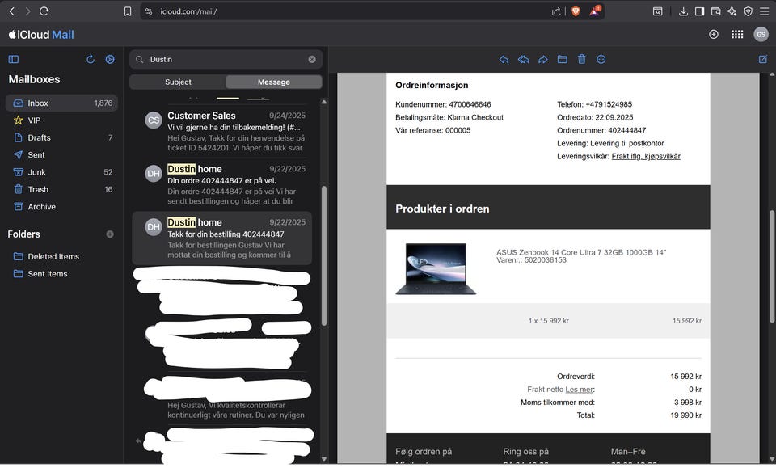
Task: Click message list scroll up arrow
Action: pyautogui.click(x=324, y=102)
